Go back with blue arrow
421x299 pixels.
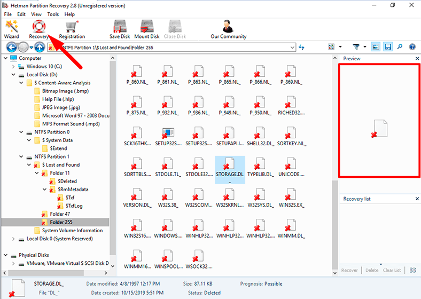coord(12,48)
